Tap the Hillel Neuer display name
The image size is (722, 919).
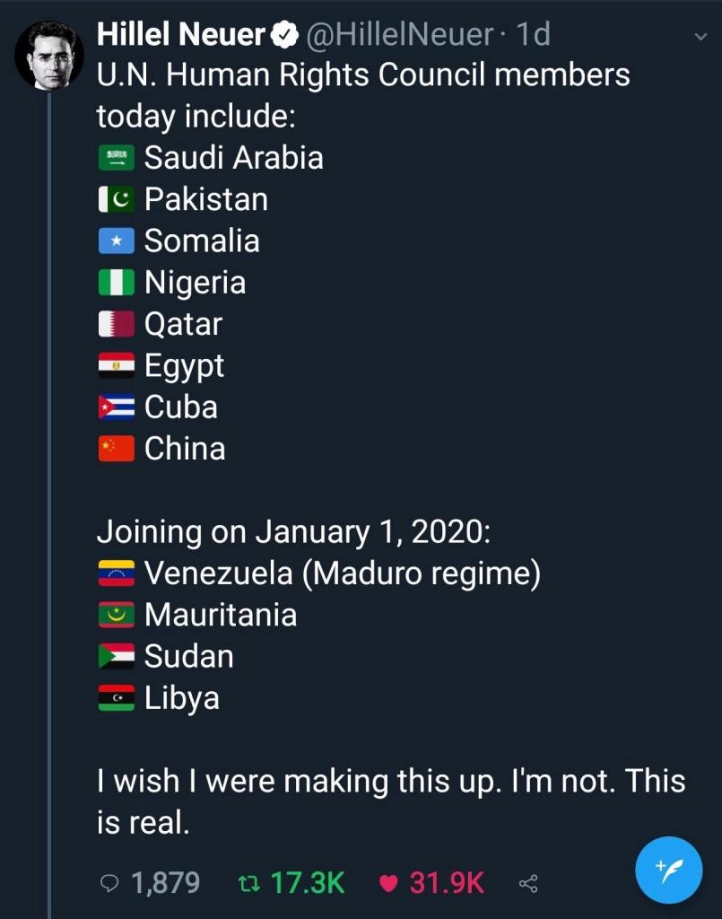pyautogui.click(x=181, y=34)
